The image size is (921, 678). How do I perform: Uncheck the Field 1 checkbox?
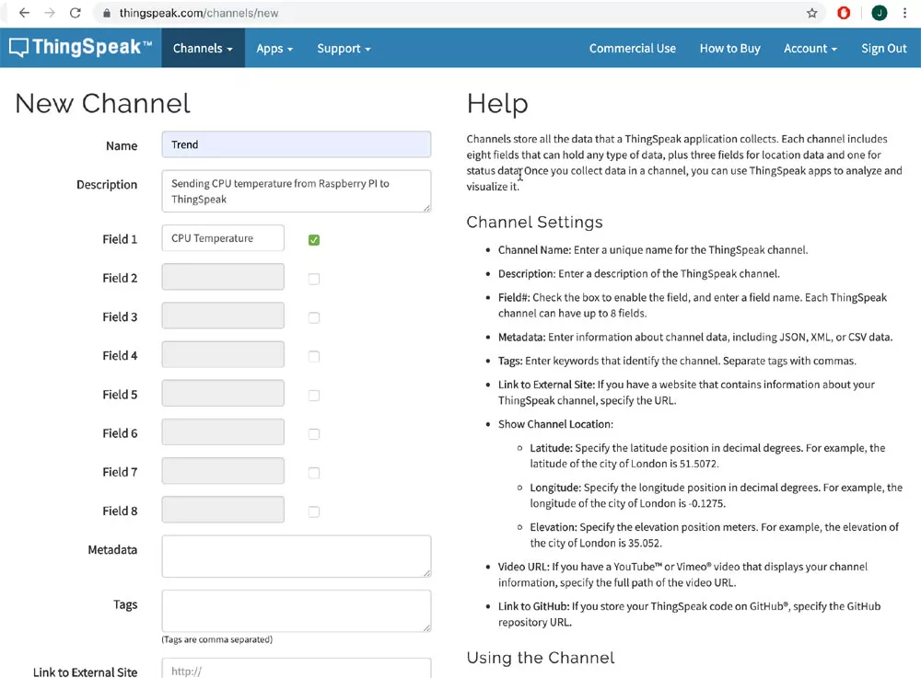coord(314,240)
